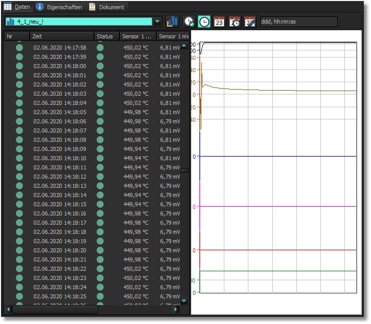Viewport: 371px width, 324px height.
Task: Click the chart export icon
Action: [x=172, y=22]
